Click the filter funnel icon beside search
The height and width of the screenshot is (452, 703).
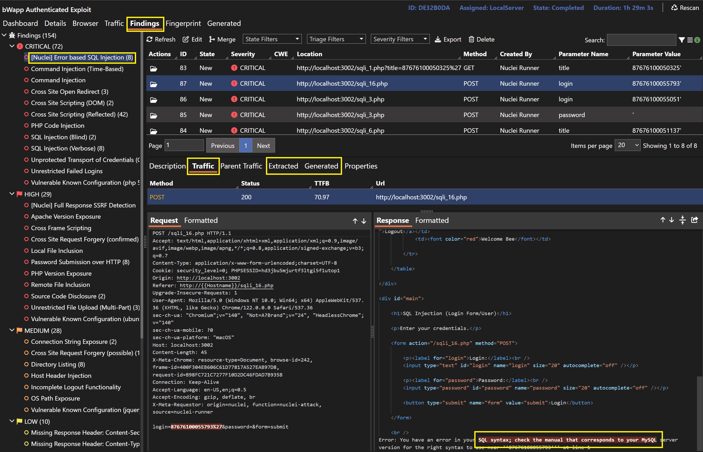(682, 40)
